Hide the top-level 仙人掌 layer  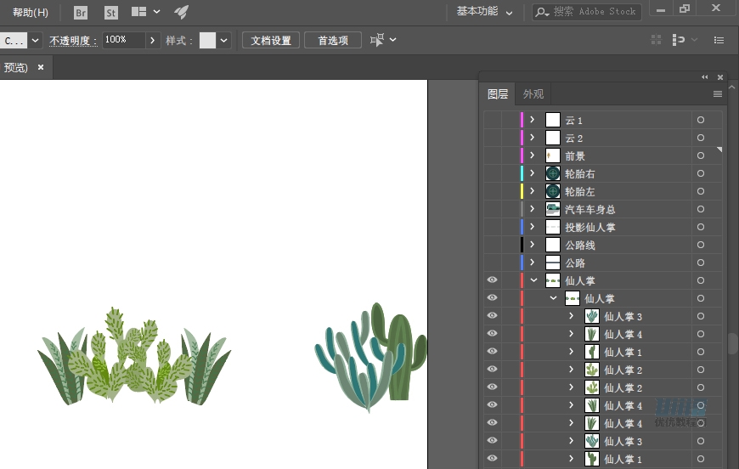(492, 280)
